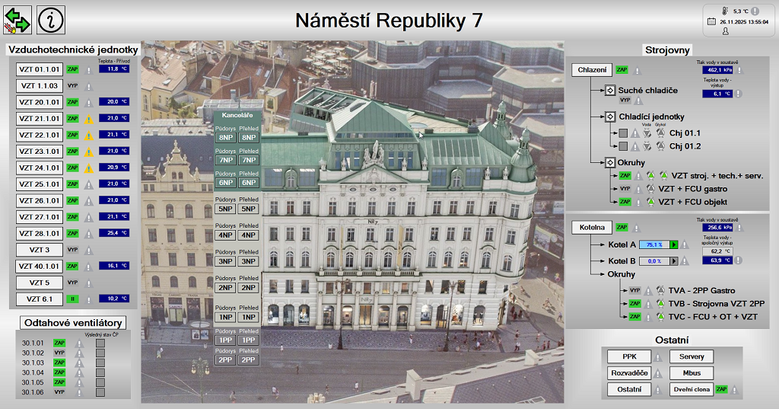Open Přehled 7NP overview
This screenshot has width=779, height=409.
click(249, 160)
